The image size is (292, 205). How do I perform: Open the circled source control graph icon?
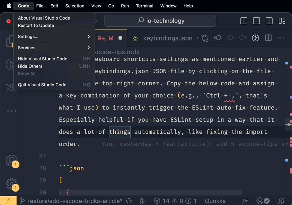(255, 38)
